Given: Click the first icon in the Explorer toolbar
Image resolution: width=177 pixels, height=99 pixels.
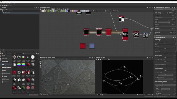Looking at the screenshot, I should (x=1, y=9).
